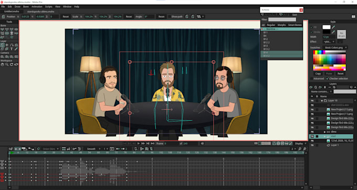Open the dropdown arrow after the flip icons

tap(203, 17)
